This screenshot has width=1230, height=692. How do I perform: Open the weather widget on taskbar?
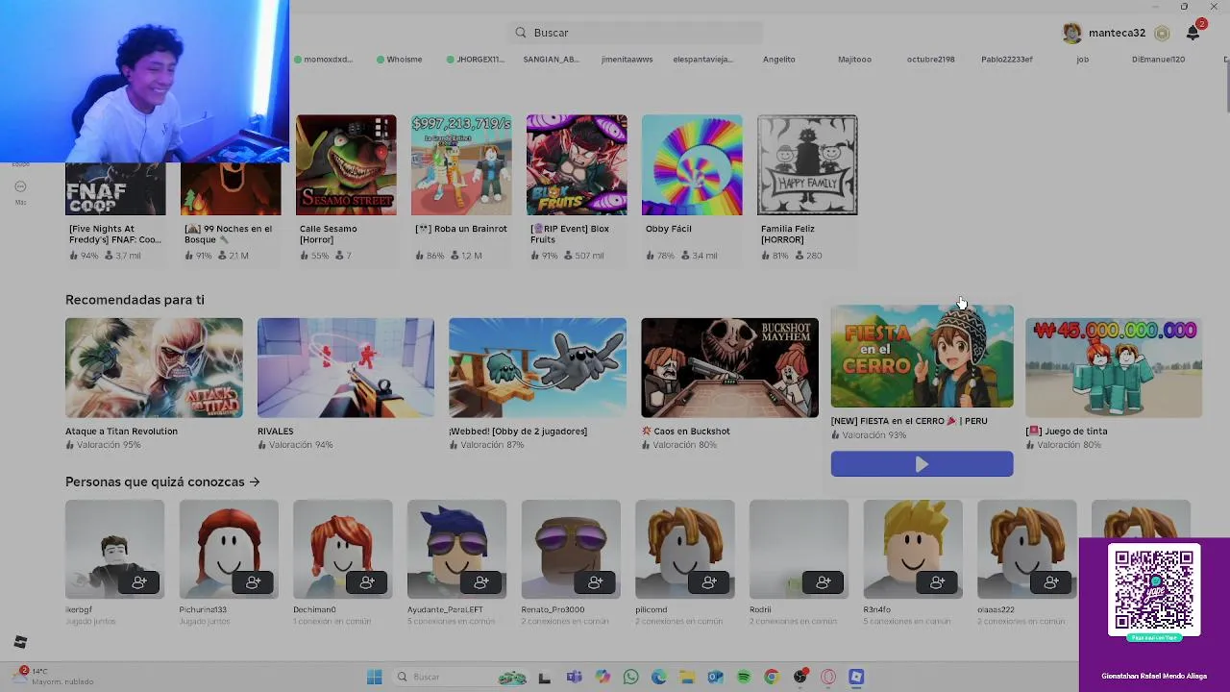click(x=53, y=677)
